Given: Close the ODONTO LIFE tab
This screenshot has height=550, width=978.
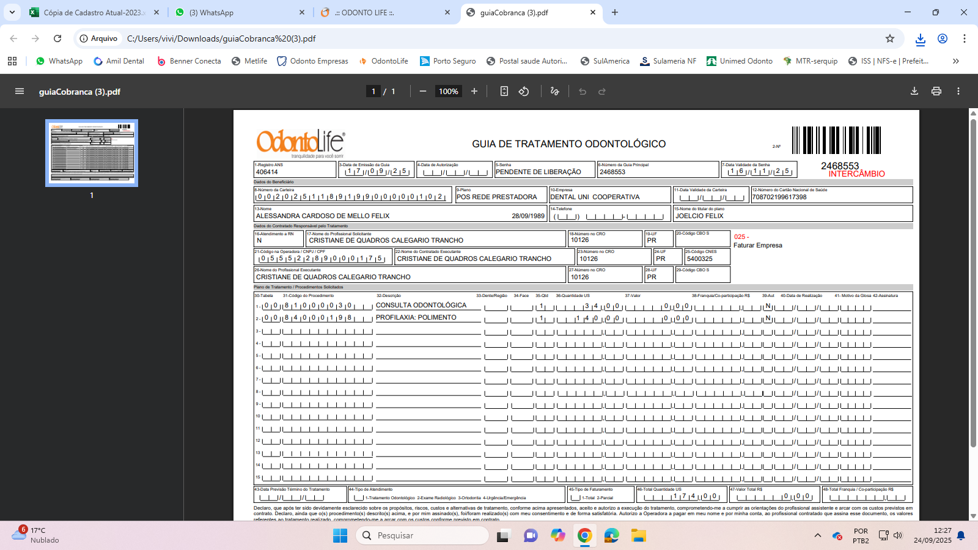Looking at the screenshot, I should point(447,12).
